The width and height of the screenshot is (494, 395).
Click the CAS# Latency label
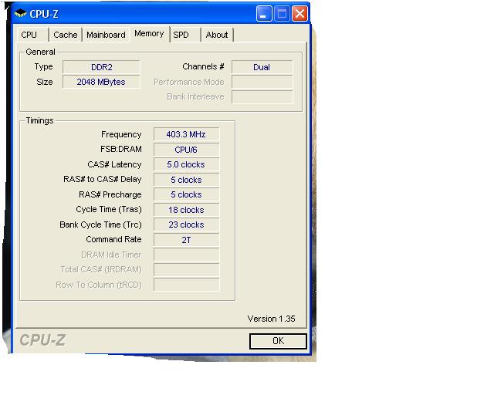(x=114, y=164)
